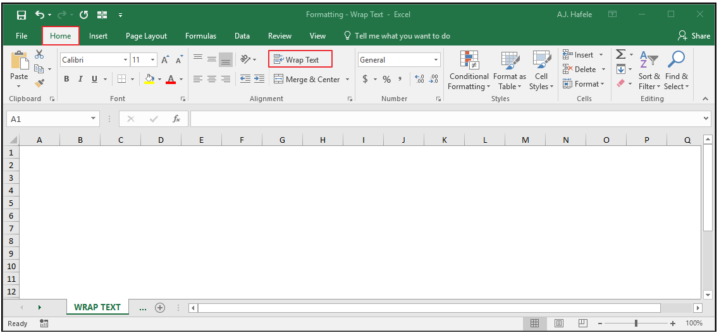Click the Center horizontal alignment icon

tap(211, 79)
